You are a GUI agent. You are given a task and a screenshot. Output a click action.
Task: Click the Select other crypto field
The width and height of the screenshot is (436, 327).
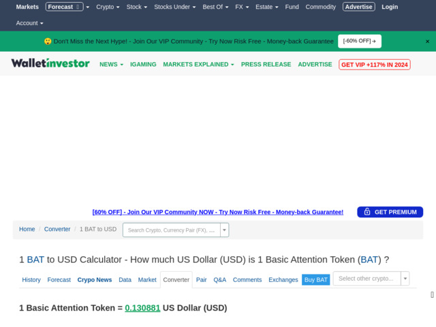point(367,279)
